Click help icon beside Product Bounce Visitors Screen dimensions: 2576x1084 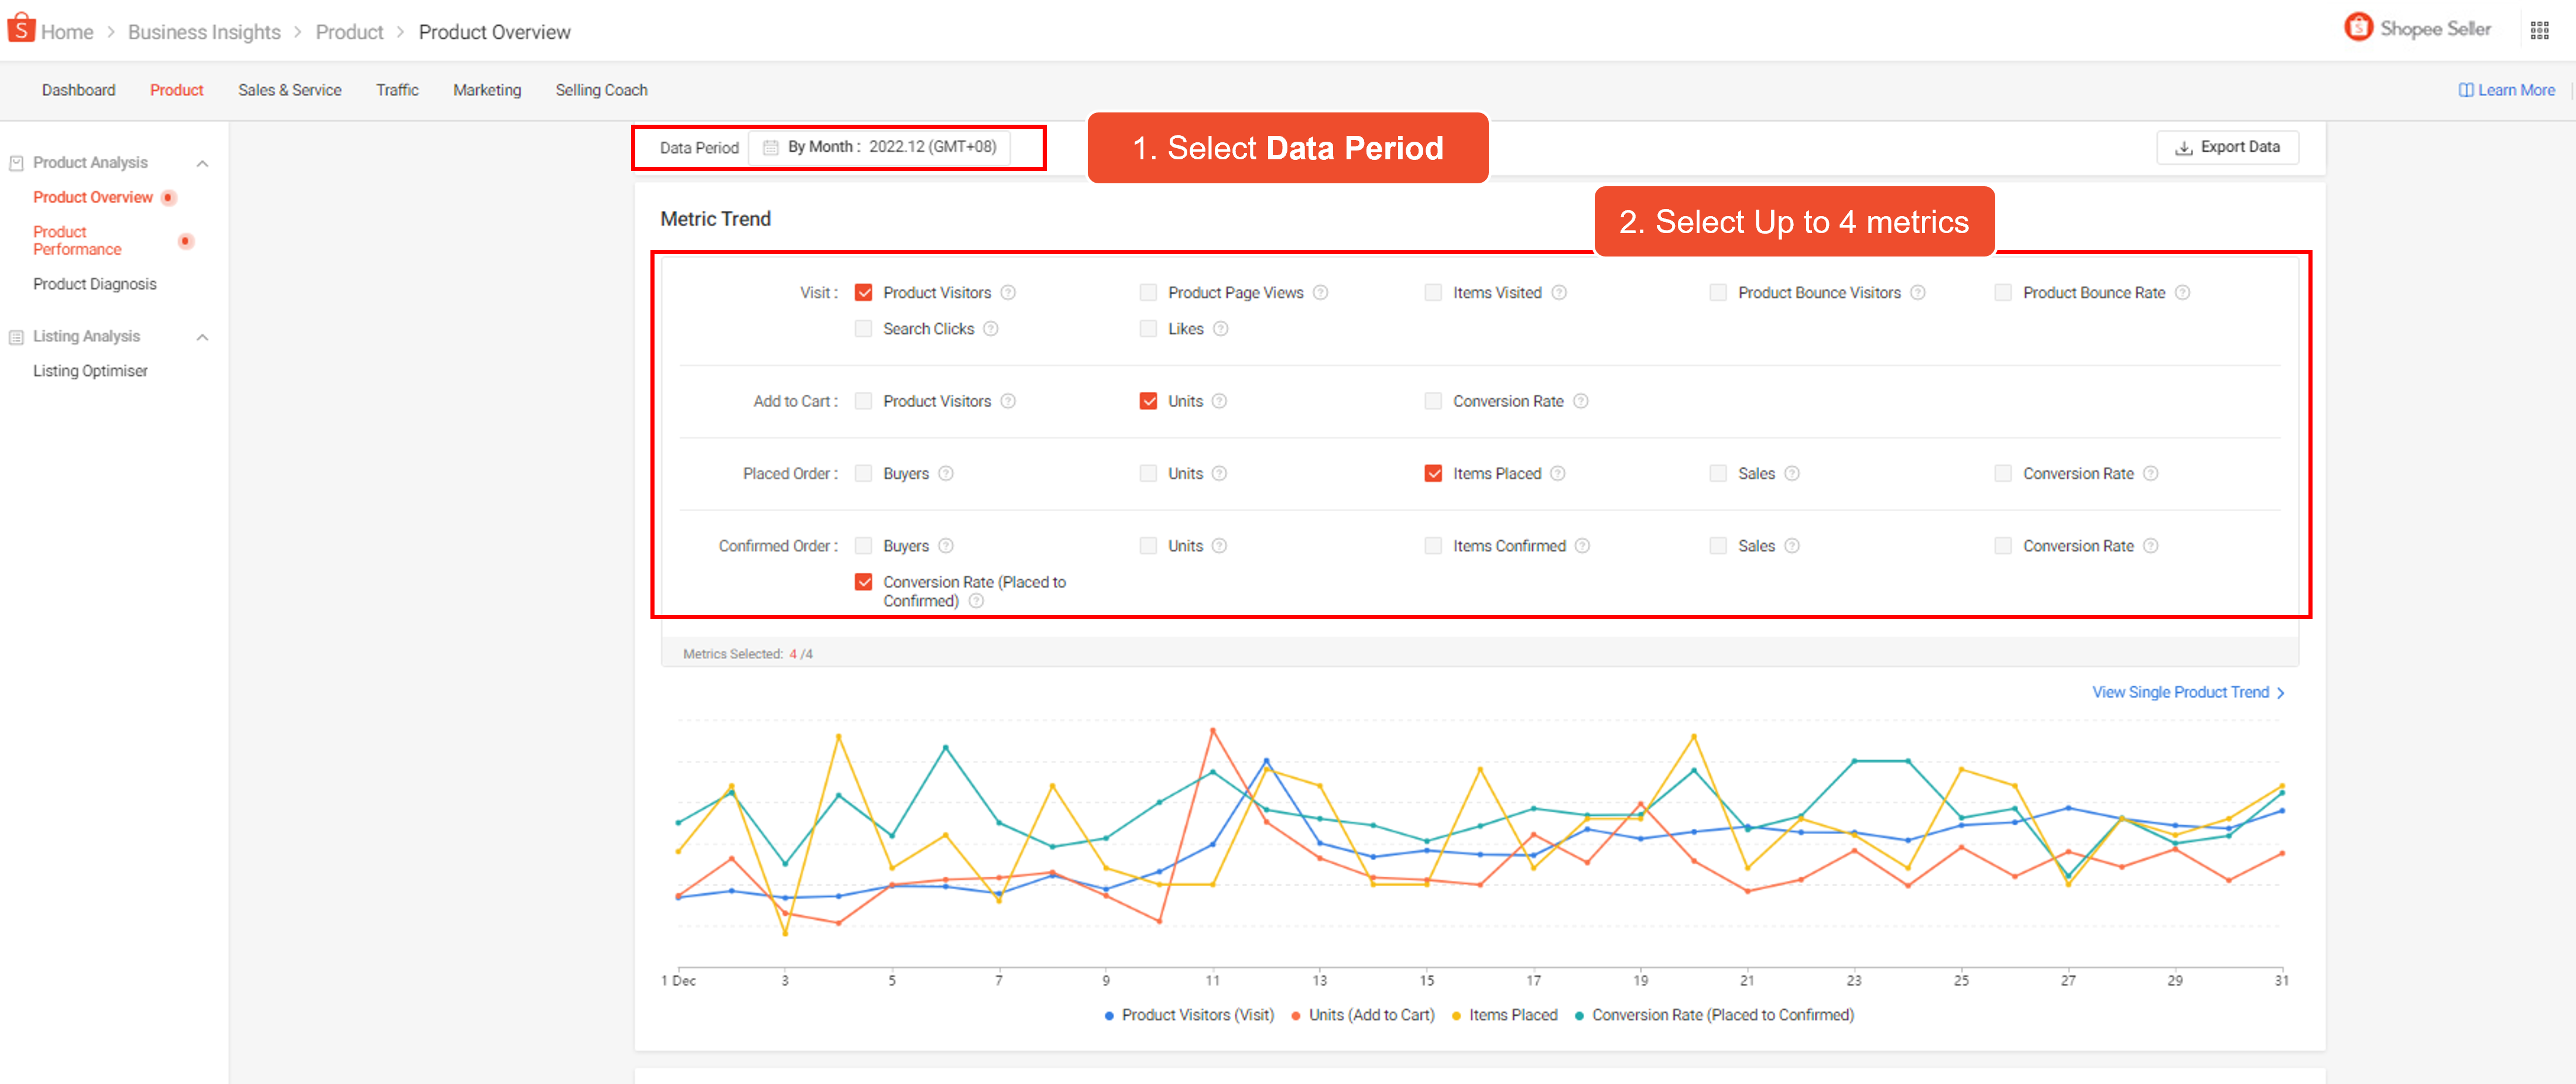1917,293
